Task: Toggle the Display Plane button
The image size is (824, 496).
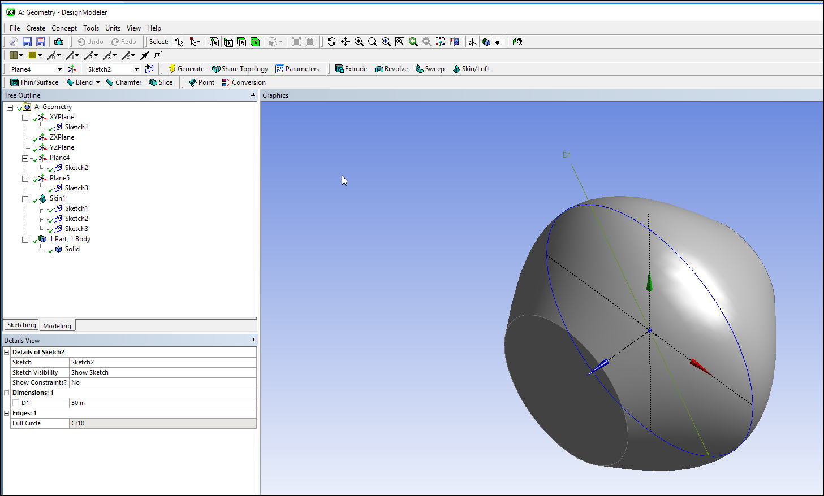Action: point(472,42)
